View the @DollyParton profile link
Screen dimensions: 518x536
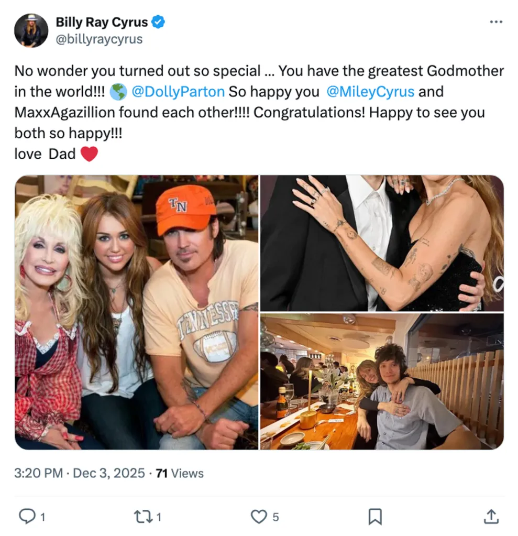[179, 92]
